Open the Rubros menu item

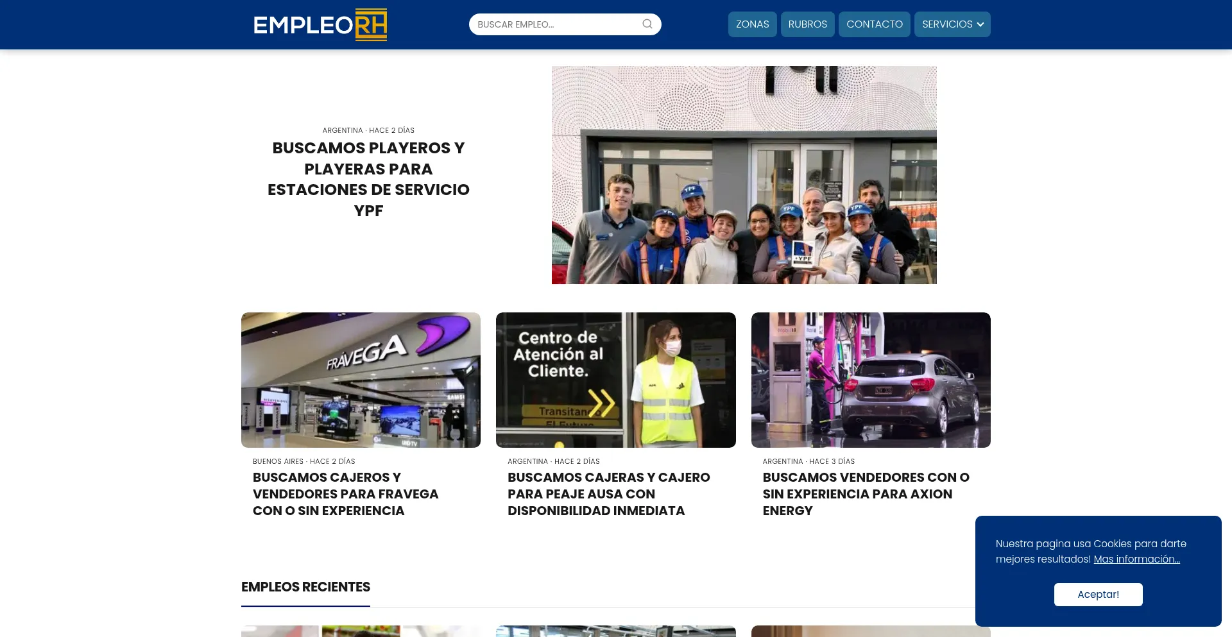coord(807,24)
